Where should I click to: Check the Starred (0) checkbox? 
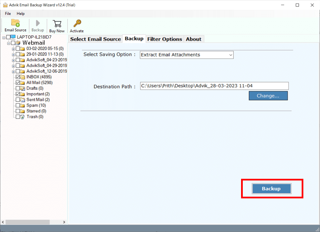pos(18,111)
